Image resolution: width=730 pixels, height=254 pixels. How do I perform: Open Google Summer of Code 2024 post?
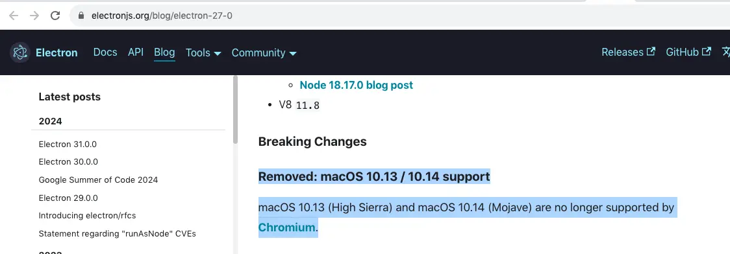98,179
